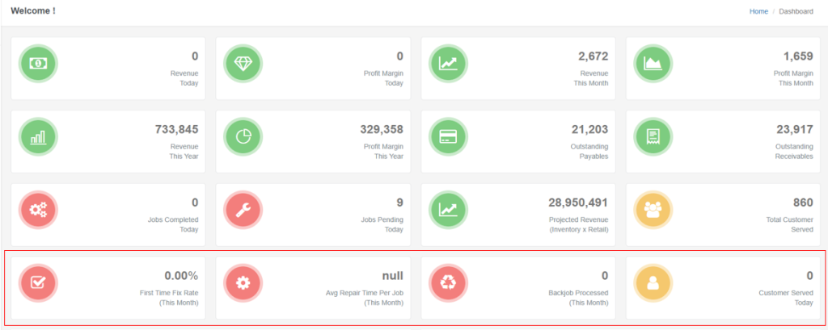Click the Outstanding Receivables receipt icon

pyautogui.click(x=653, y=136)
